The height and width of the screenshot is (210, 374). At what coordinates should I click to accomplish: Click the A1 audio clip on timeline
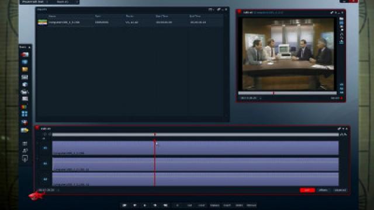(195, 164)
